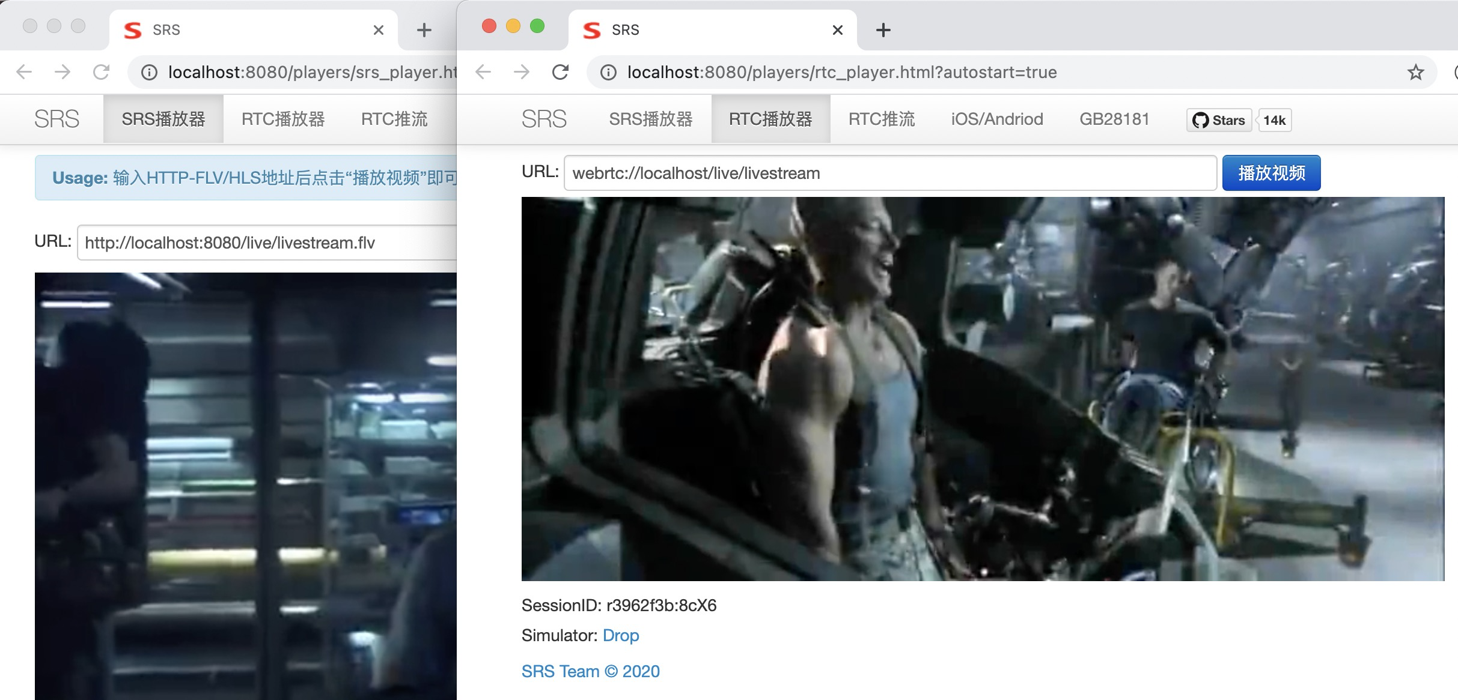Click site info icon in left address bar
The width and height of the screenshot is (1458, 700).
[148, 72]
